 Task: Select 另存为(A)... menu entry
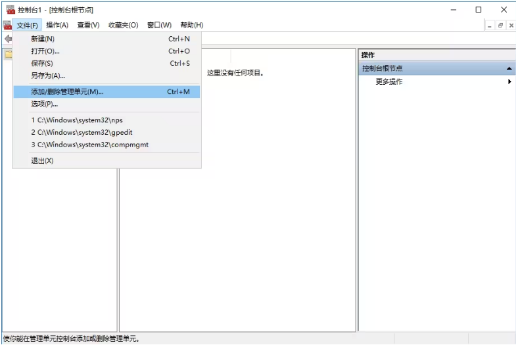click(x=106, y=76)
